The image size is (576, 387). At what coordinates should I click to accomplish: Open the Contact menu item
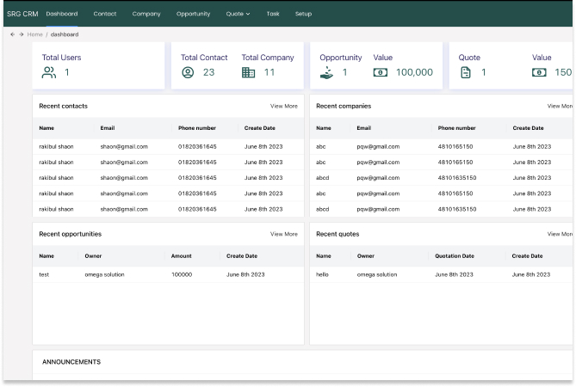(105, 14)
